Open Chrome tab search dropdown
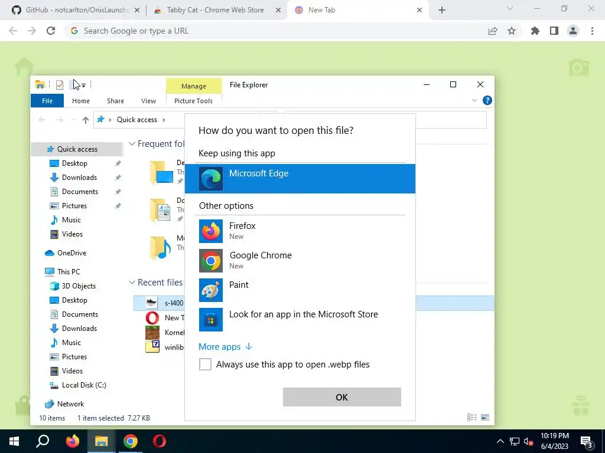The image size is (605, 453). coord(510,8)
